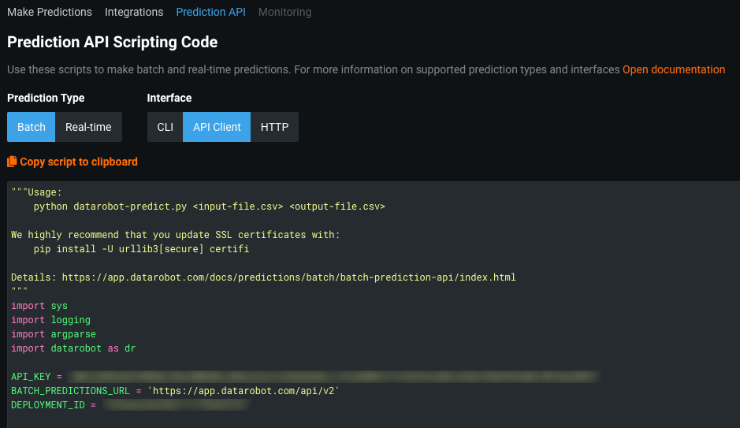Open the Make Predictions tab
This screenshot has height=428, width=740.
[50, 12]
